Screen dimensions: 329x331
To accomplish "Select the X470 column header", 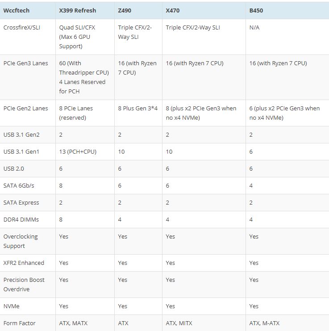I will coord(173,10).
